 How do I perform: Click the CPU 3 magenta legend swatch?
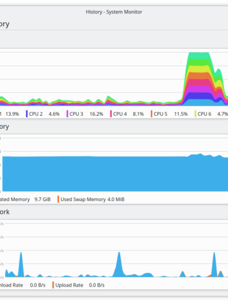pyautogui.click(x=67, y=114)
